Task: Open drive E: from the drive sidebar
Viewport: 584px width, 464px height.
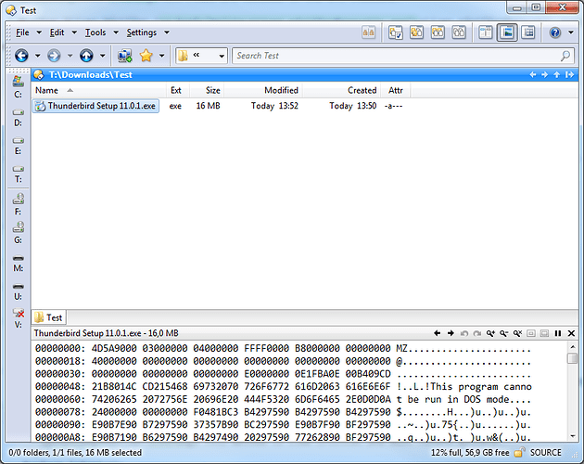Action: 18,146
